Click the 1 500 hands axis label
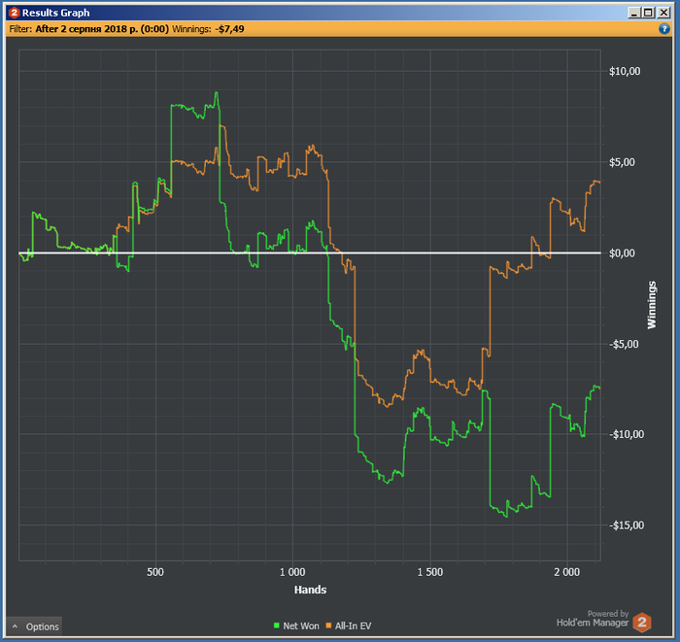 coord(429,572)
